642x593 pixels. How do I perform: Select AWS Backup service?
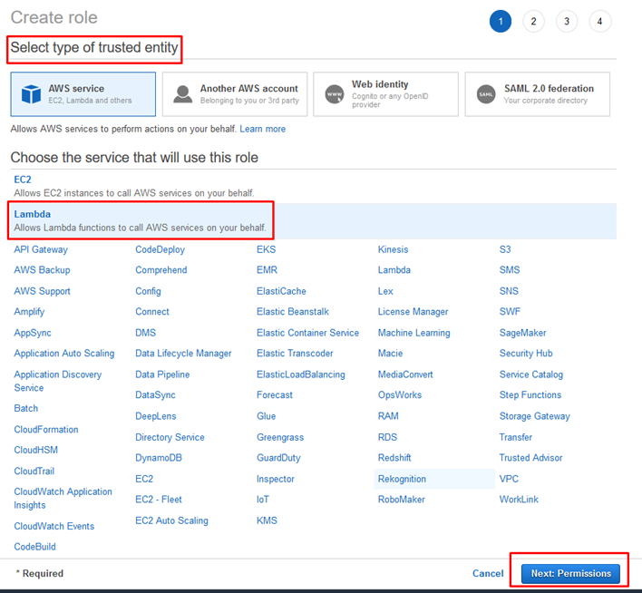tap(43, 270)
